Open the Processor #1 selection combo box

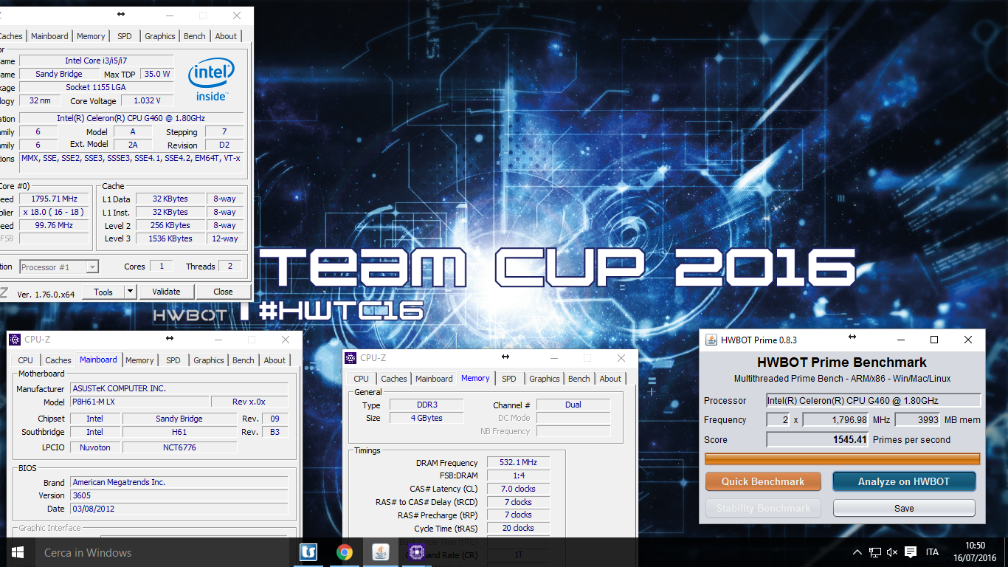tap(59, 267)
